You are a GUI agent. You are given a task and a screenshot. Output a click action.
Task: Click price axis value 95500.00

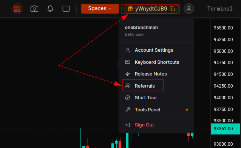coord(223,28)
